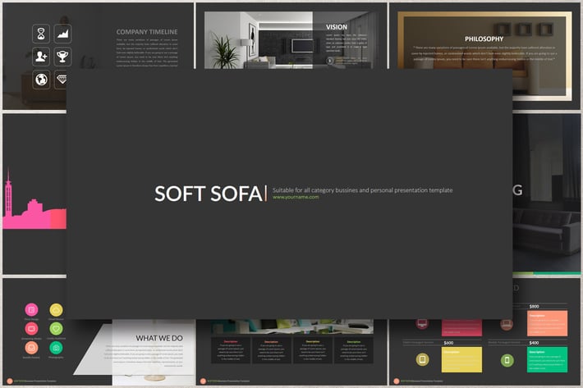Viewport: 583px width, 388px height.
Task: Click the $600 price label
Action: (x=448, y=343)
